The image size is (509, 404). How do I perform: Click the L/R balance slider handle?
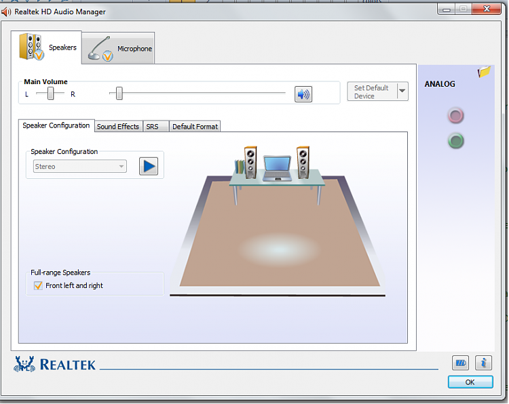tap(51, 94)
